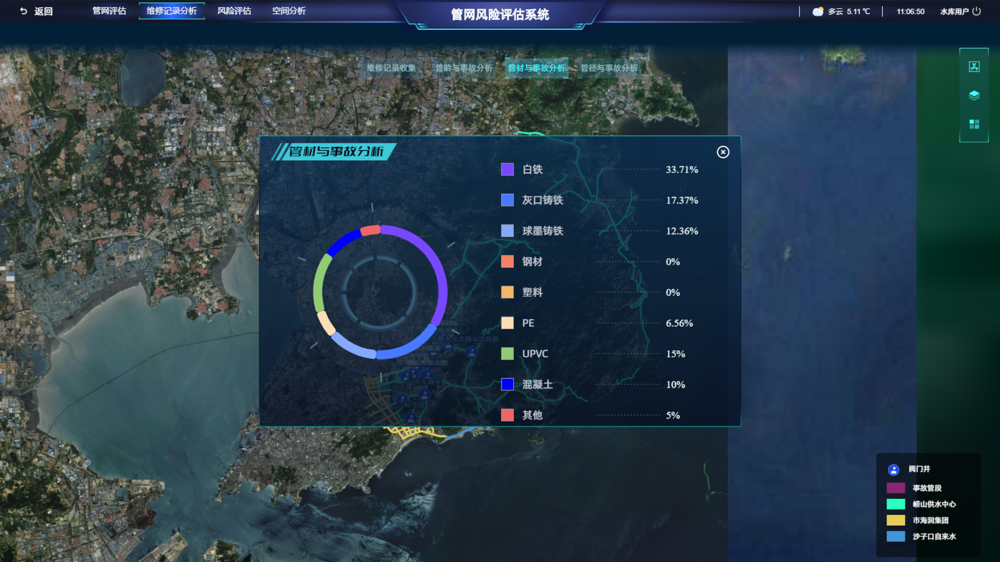The image size is (1000, 562).
Task: Click the 球墨铸铁 legend label
Action: point(542,231)
